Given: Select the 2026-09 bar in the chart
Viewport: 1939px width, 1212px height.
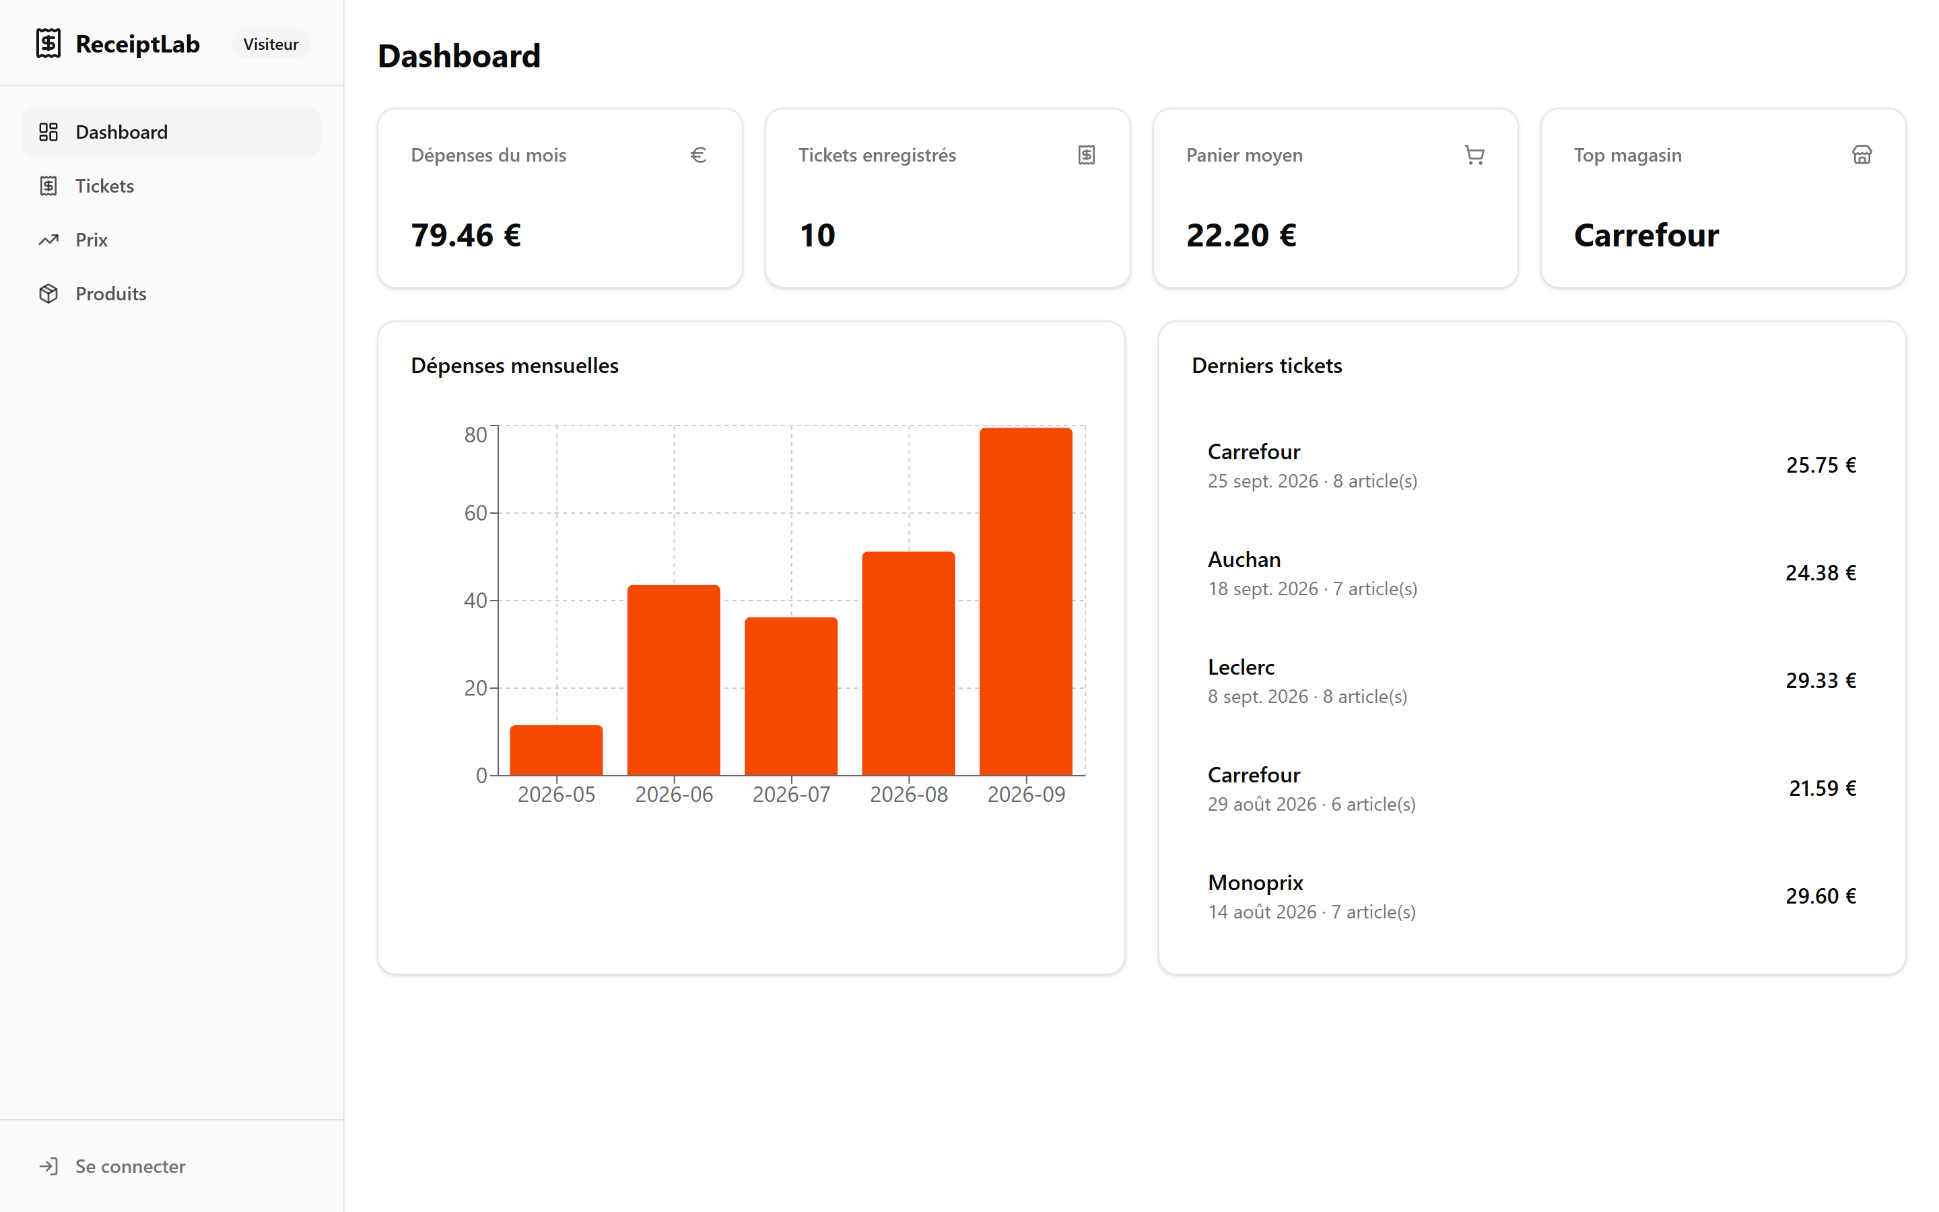Looking at the screenshot, I should point(1025,602).
